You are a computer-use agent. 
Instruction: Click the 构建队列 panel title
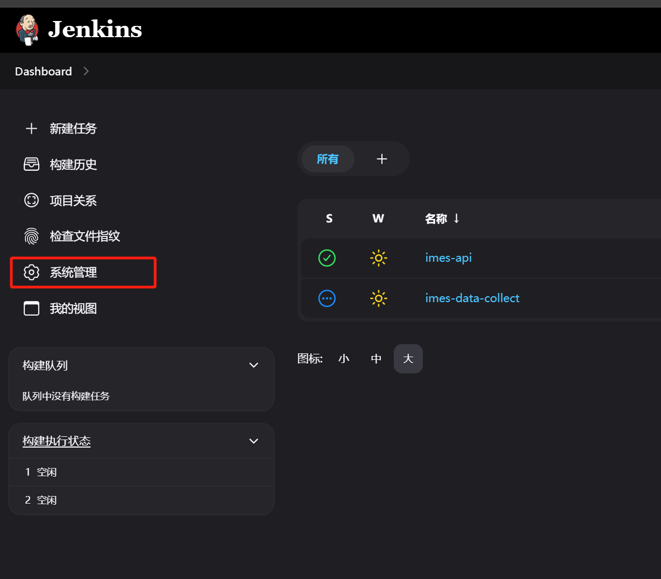(x=45, y=366)
